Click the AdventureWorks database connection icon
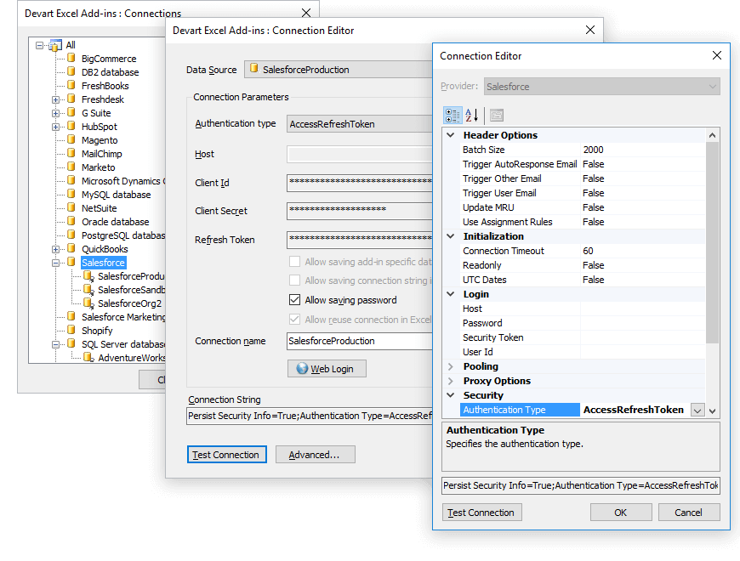The image size is (740, 561). point(88,357)
